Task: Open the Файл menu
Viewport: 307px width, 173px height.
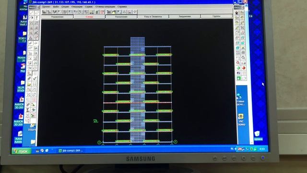Action: (x=56, y=7)
